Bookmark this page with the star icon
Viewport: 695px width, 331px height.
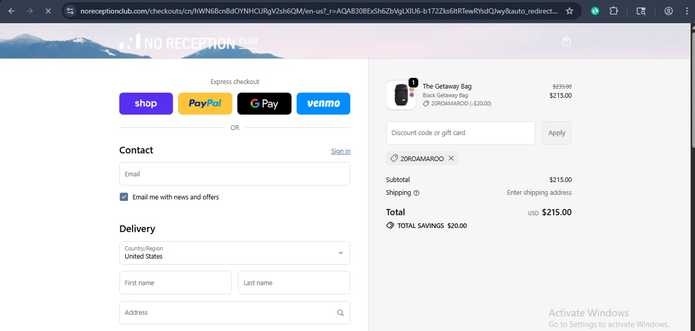pyautogui.click(x=569, y=11)
